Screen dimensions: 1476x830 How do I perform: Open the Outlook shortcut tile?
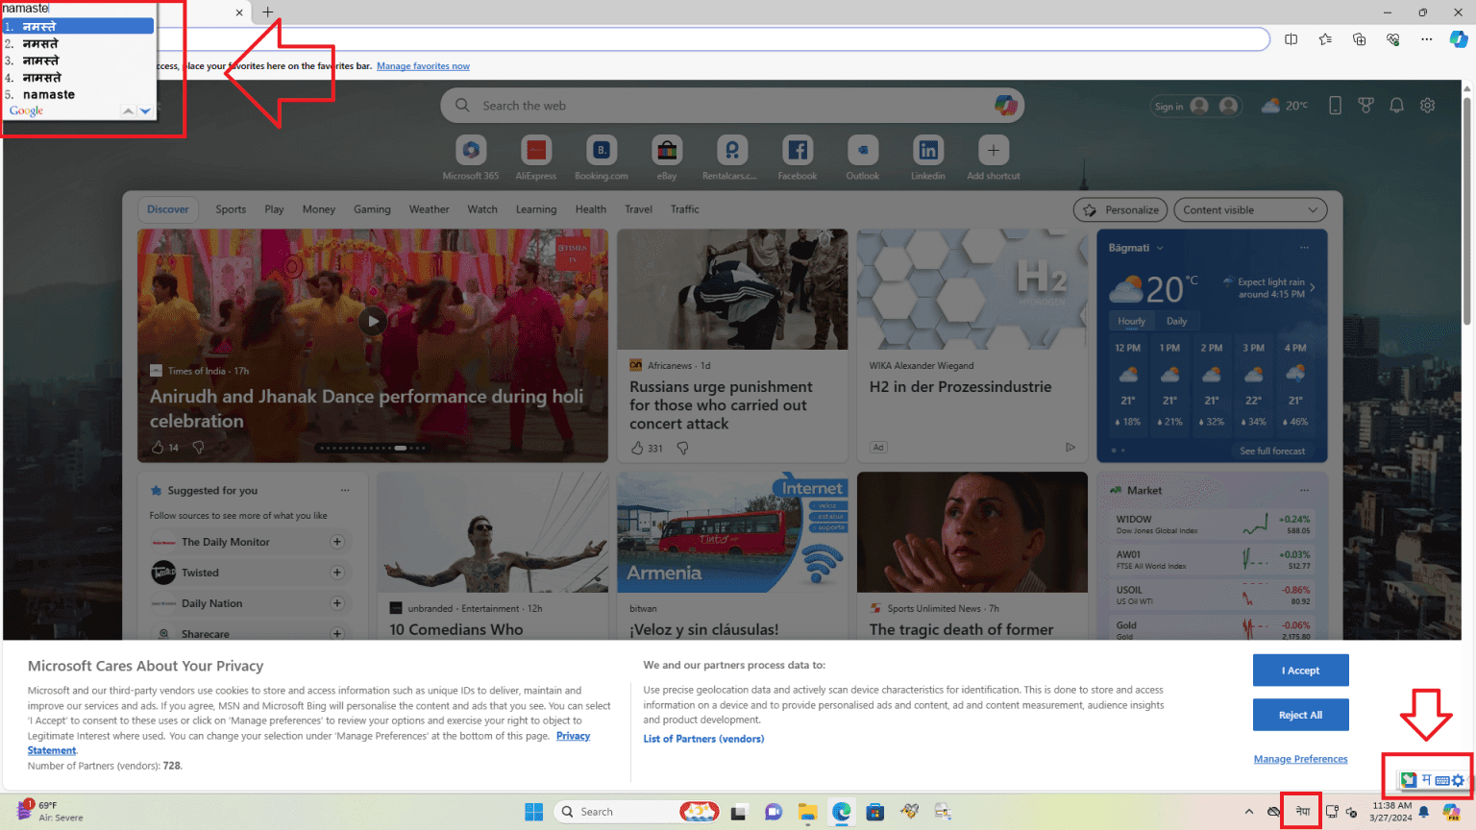[863, 151]
